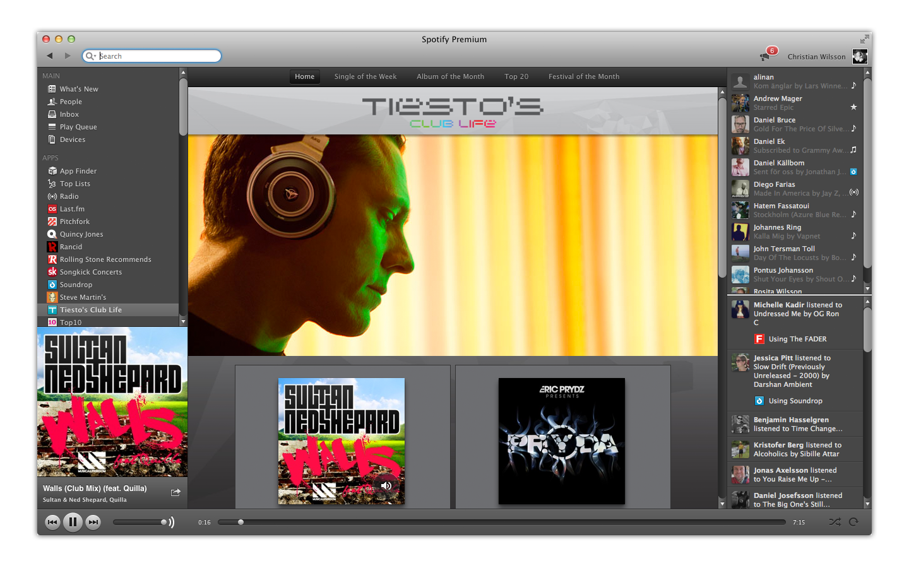
Task: Click speaker overlay on Walls album cover
Action: point(386,485)
